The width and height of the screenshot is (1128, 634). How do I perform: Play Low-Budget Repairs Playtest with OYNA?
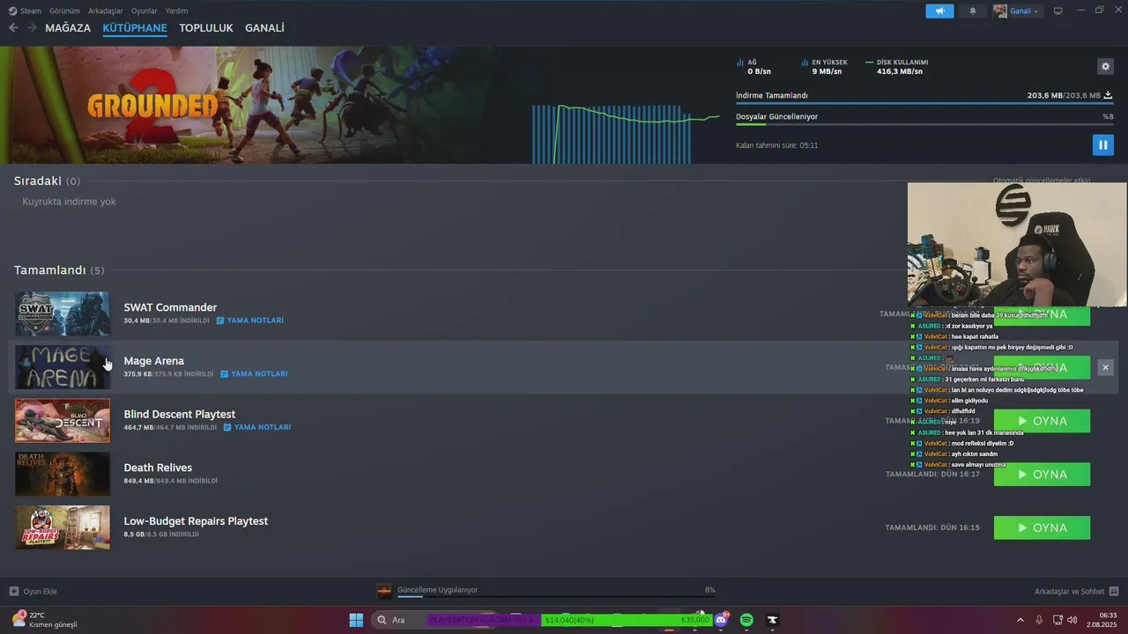coord(1042,527)
